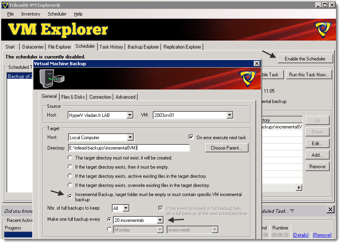Click the Trilead shield icon in title bar
The image size is (342, 245).
point(5,5)
